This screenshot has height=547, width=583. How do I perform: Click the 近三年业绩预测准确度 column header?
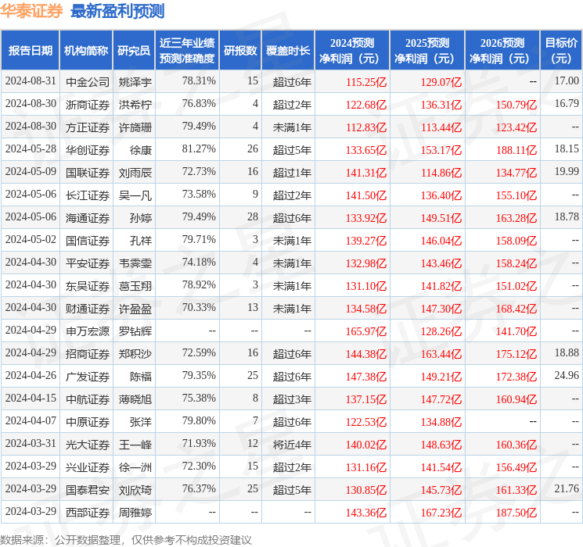pyautogui.click(x=187, y=50)
